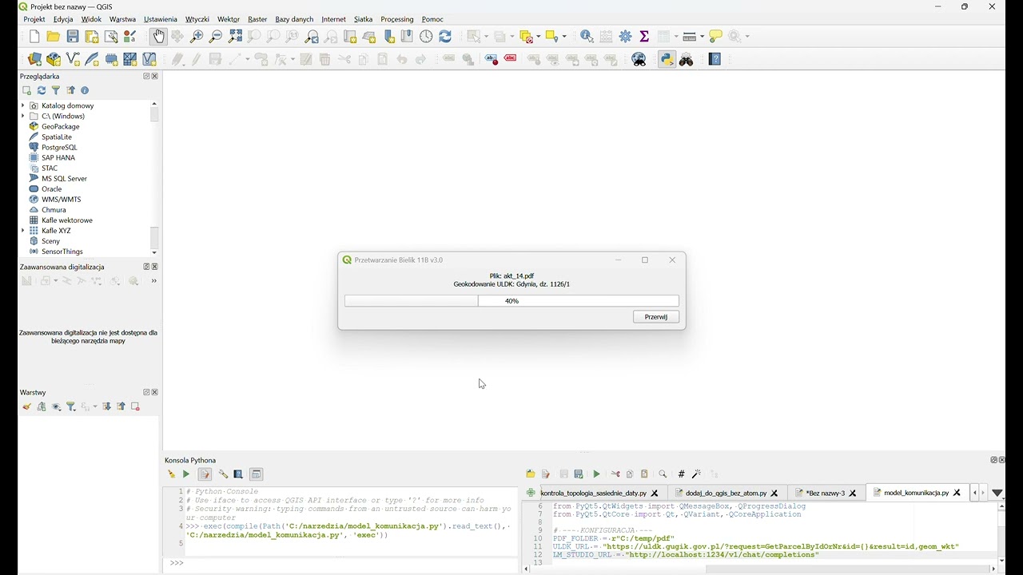Expand the Katalog domowy tree node
1023x575 pixels.
(23, 105)
